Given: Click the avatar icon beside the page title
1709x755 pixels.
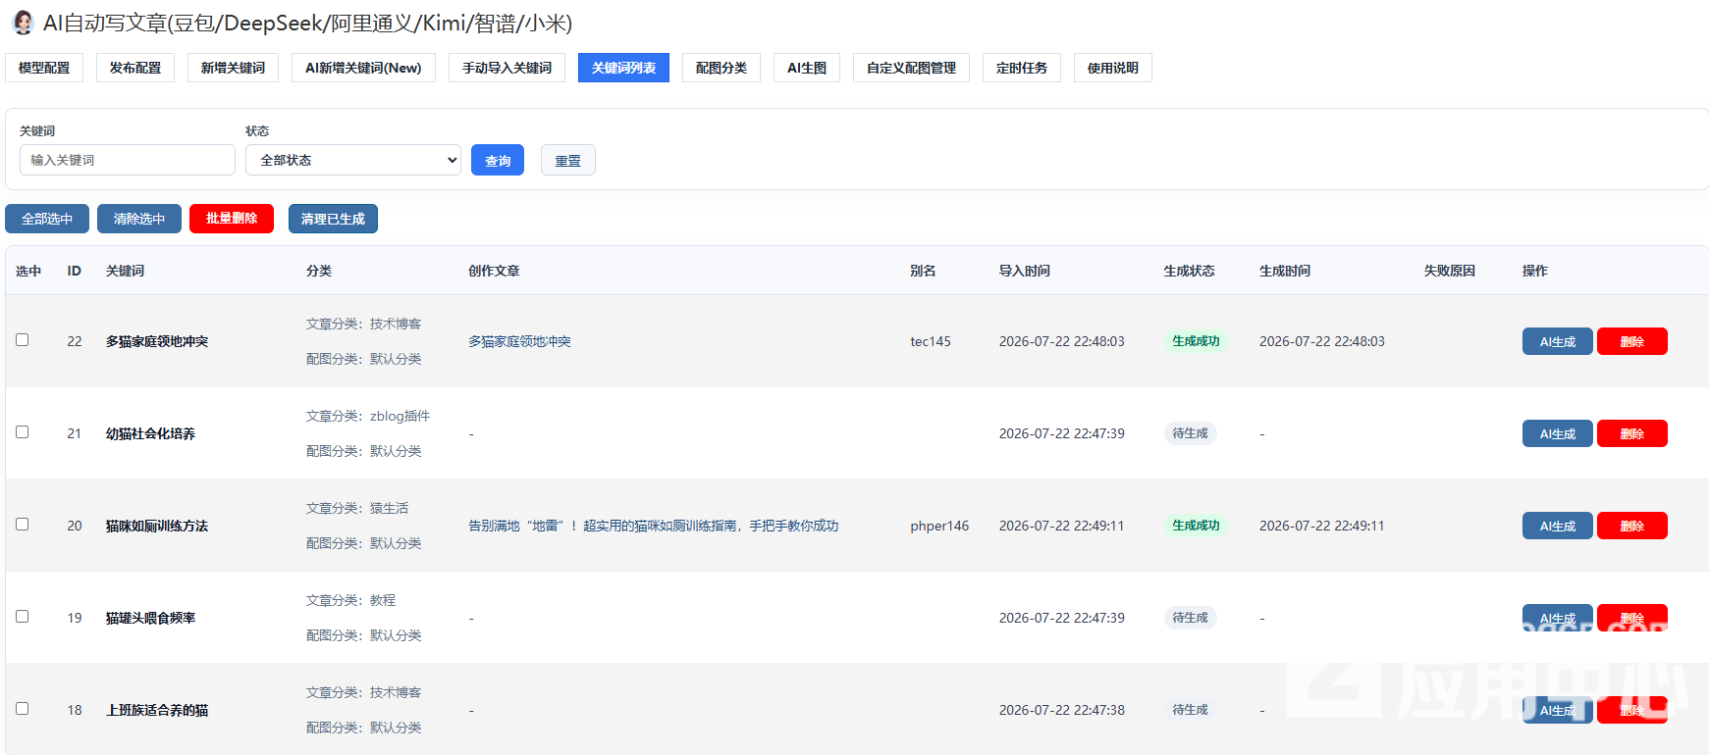Looking at the screenshot, I should point(23,23).
